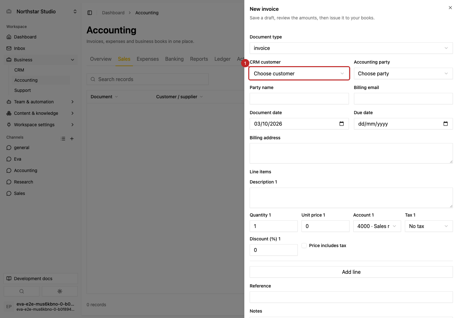Screen dimensions: 458x318
Task: Click the Search records field
Action: tap(148, 79)
